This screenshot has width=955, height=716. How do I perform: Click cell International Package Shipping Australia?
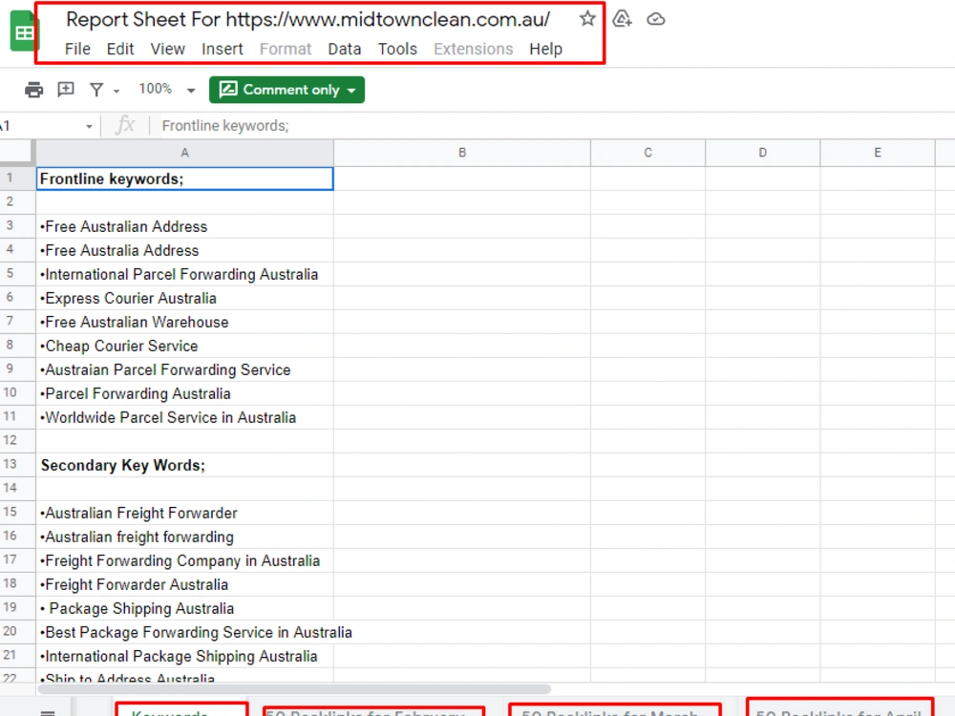coord(184,656)
